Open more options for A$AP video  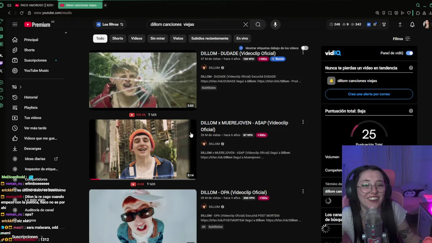(303, 122)
